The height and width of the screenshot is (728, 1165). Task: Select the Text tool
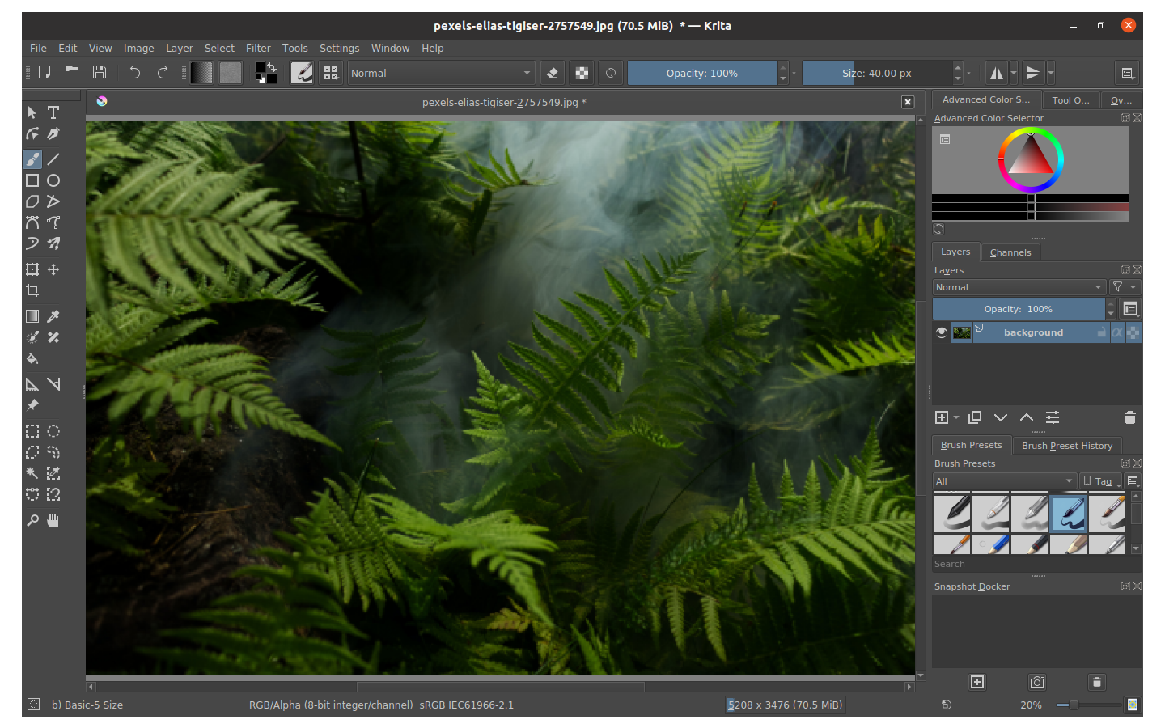point(53,112)
